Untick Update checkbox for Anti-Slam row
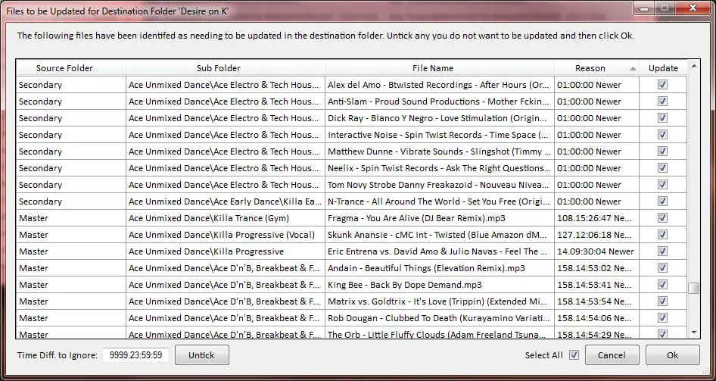Image resolution: width=716 pixels, height=381 pixels. (662, 101)
